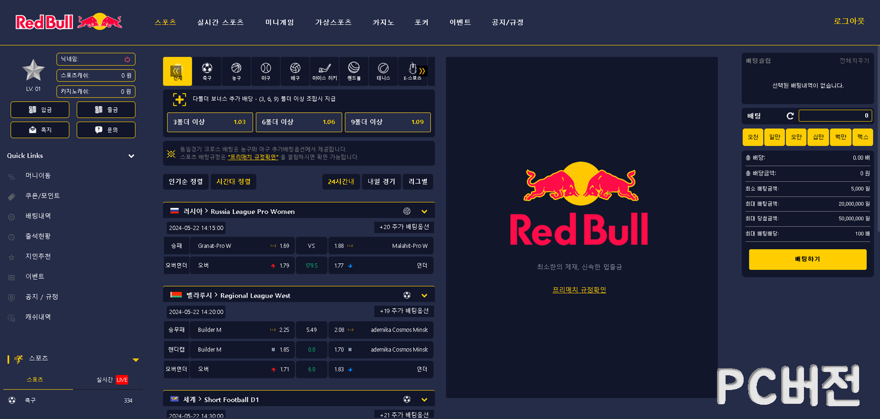Screen dimensions: 880x419
Task: Collapse Regional League West section
Action: (424, 295)
